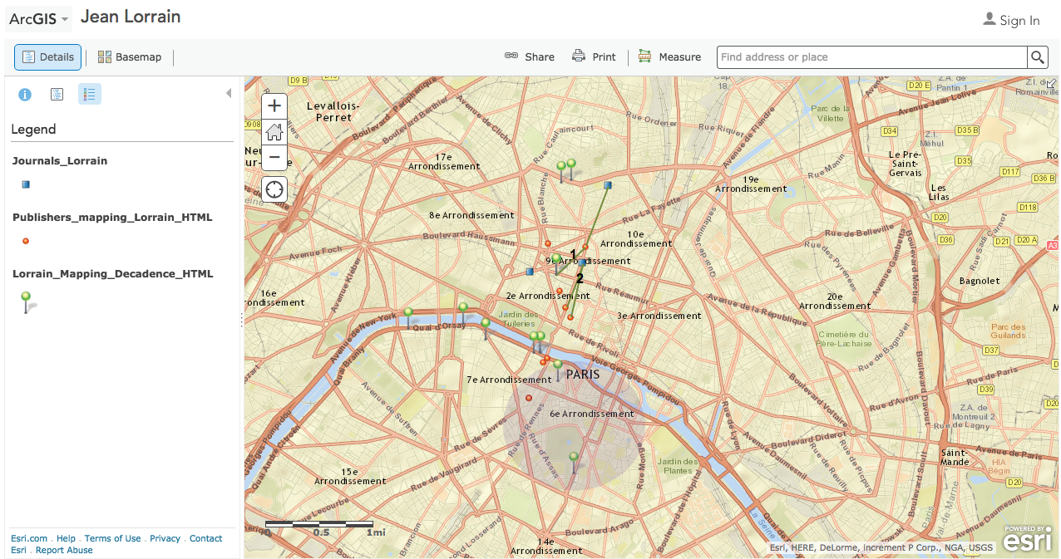This screenshot has height=559, width=1061.
Task: Open the ArcGIS dropdown menu
Action: [38, 19]
